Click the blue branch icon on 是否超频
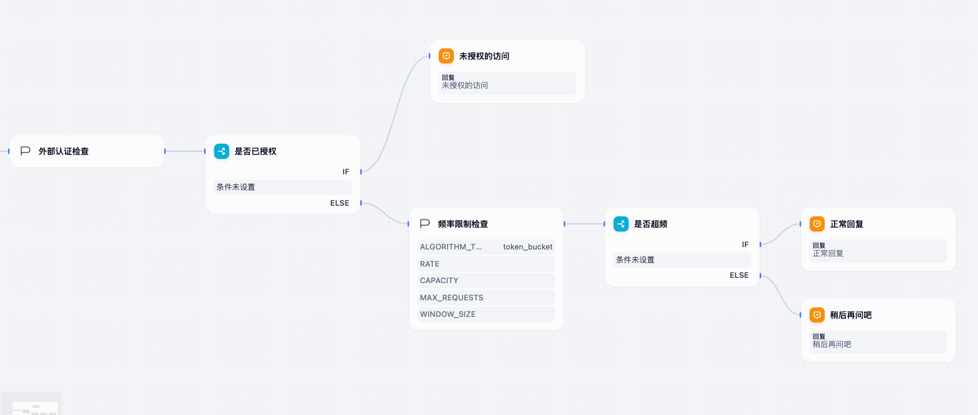978x415 pixels. click(x=621, y=224)
